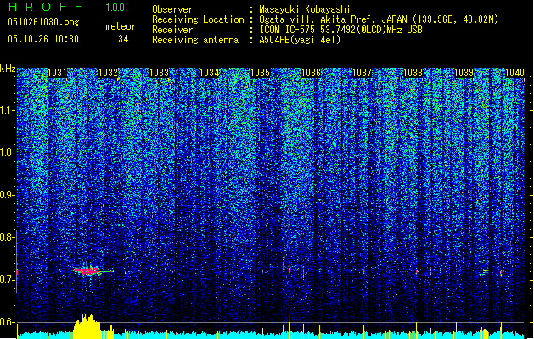Click the 1036 time marker

coord(312,73)
